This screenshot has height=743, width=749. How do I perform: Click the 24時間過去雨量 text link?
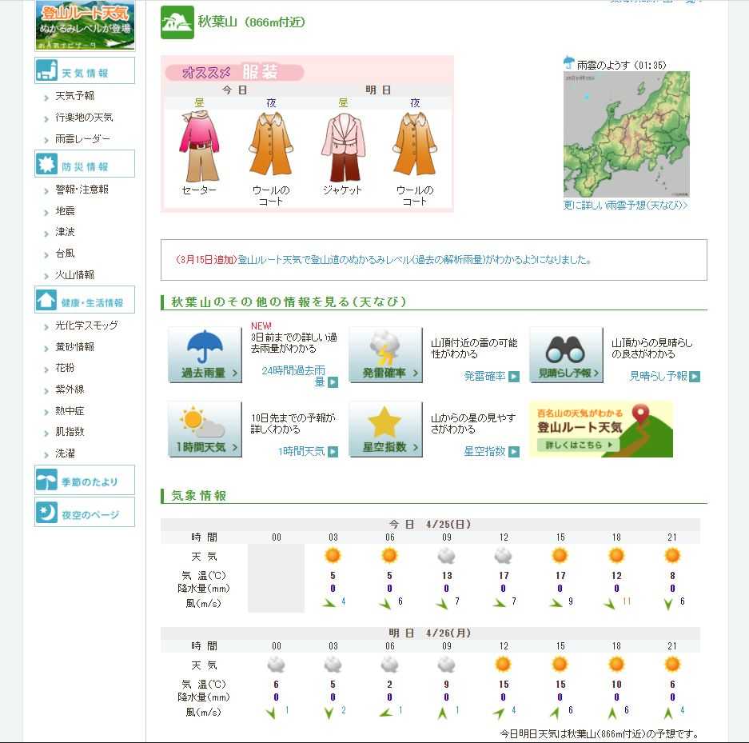(293, 376)
